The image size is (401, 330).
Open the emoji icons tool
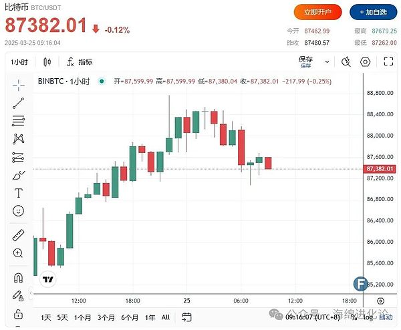[x=19, y=211]
